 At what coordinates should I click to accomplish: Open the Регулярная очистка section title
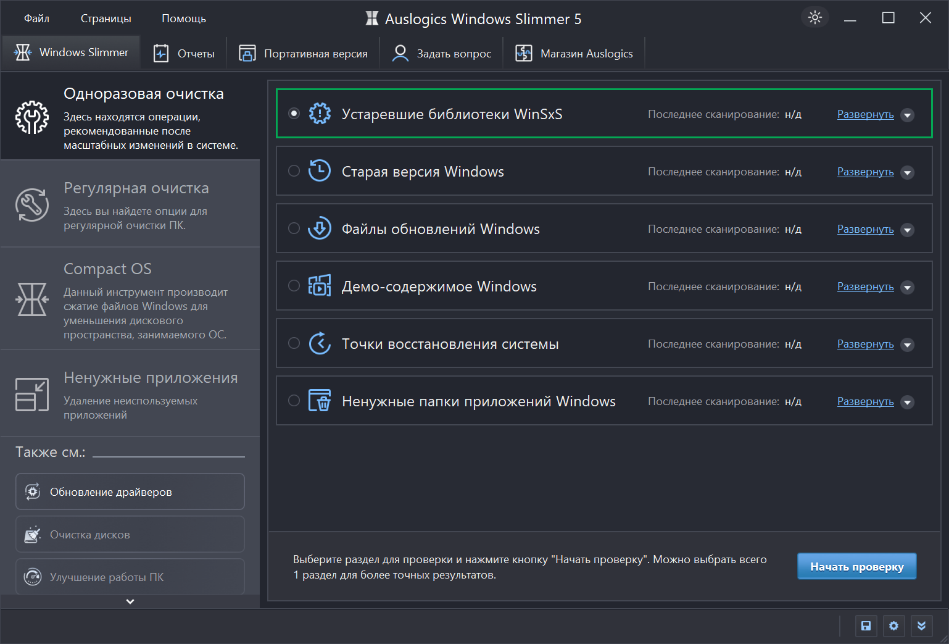[136, 188]
